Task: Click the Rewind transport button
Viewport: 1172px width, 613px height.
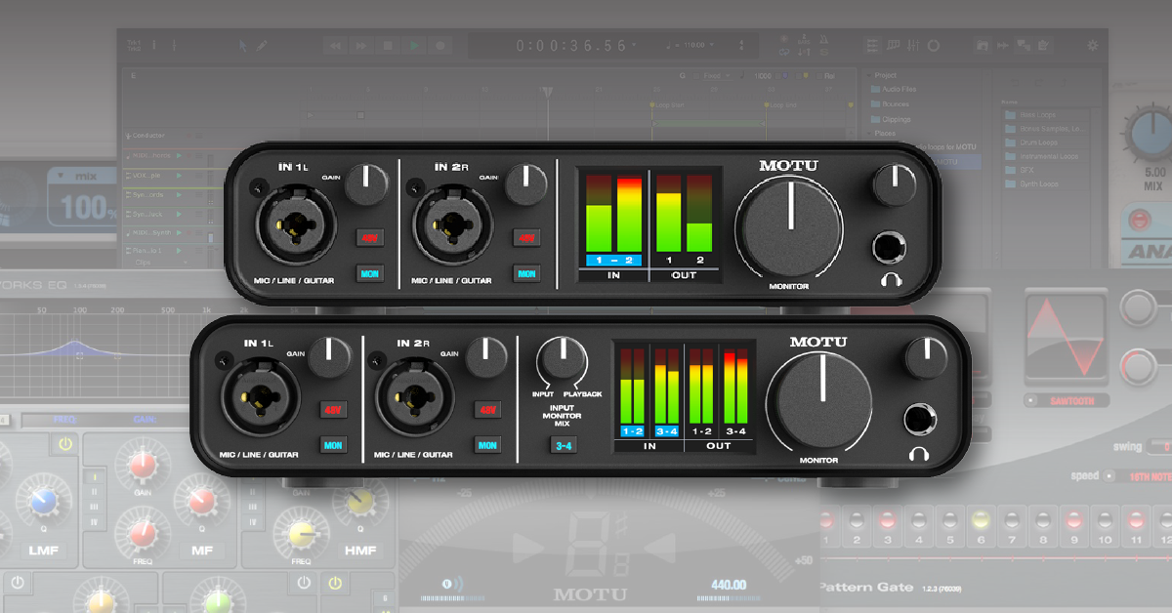Action: [x=335, y=46]
